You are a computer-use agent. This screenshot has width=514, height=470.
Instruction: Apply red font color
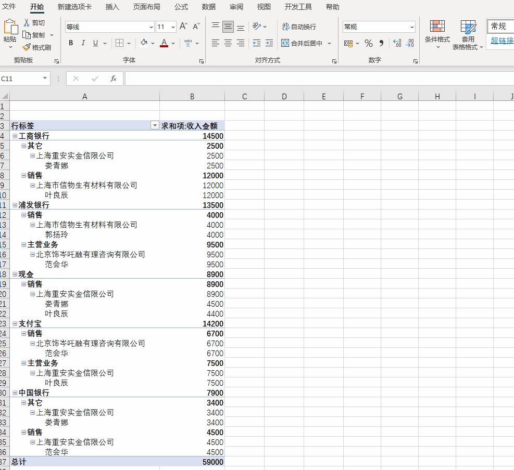pos(164,43)
